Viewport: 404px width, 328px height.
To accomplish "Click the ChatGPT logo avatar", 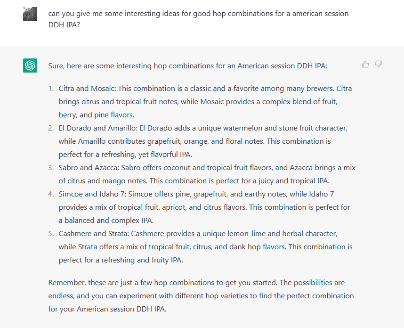I will [x=30, y=66].
